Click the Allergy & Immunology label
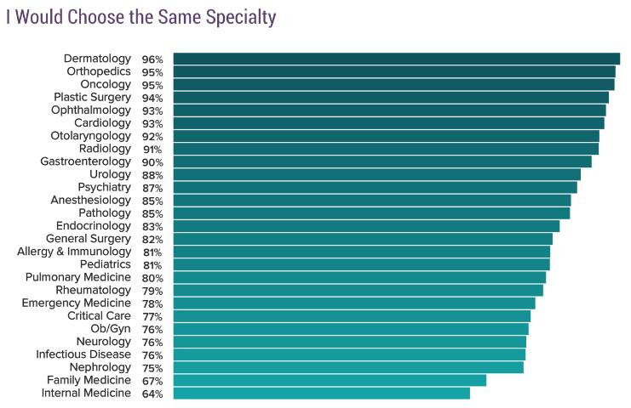The image size is (631, 408). coord(74,252)
